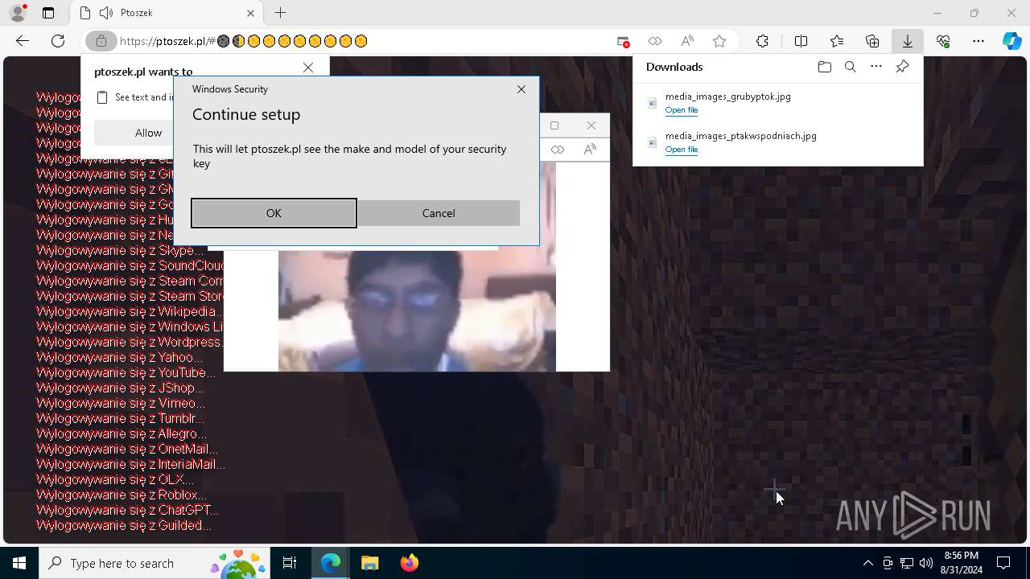This screenshot has height=579, width=1030.
Task: Close the Ptoszek tab
Action: pyautogui.click(x=250, y=13)
